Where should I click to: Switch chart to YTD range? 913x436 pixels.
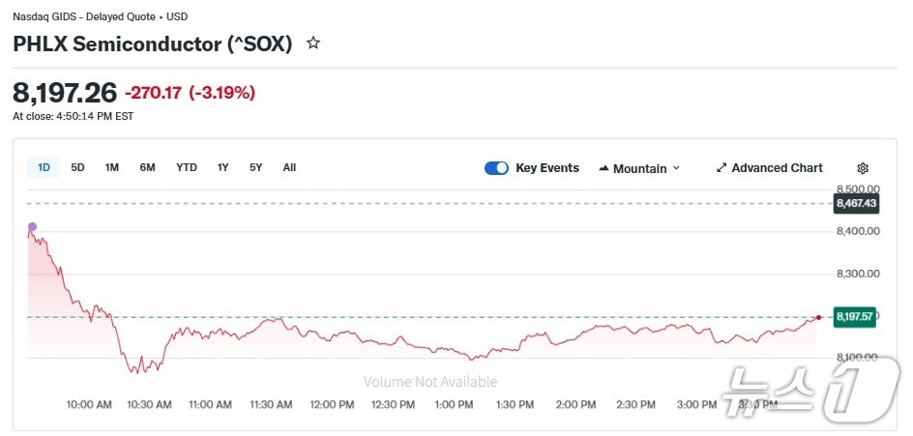pos(187,167)
